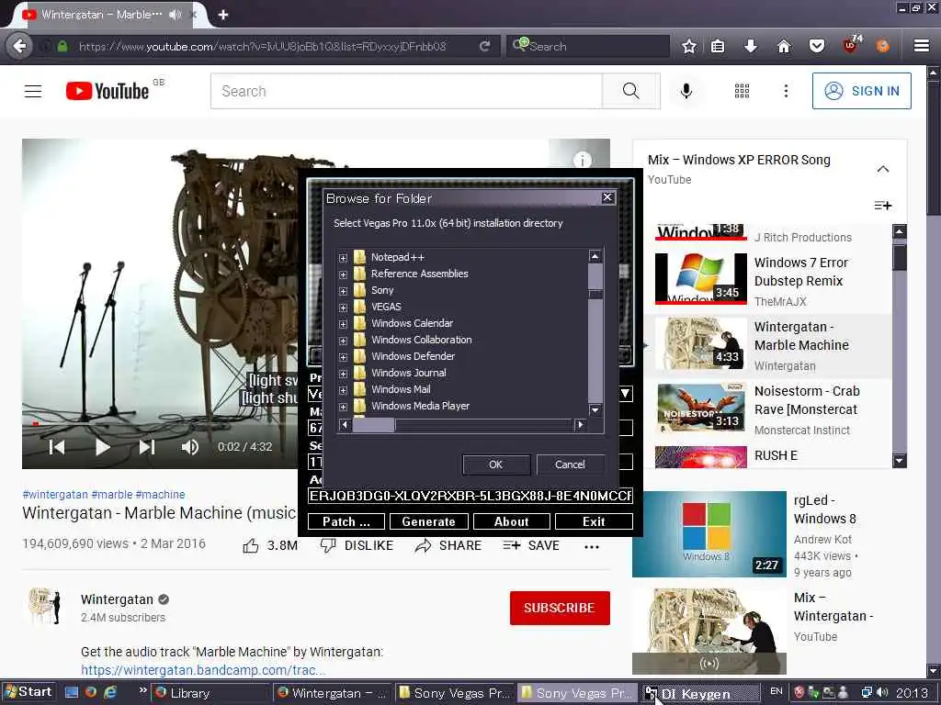Expand the Sony folder node
This screenshot has width=941, height=705.
343,291
